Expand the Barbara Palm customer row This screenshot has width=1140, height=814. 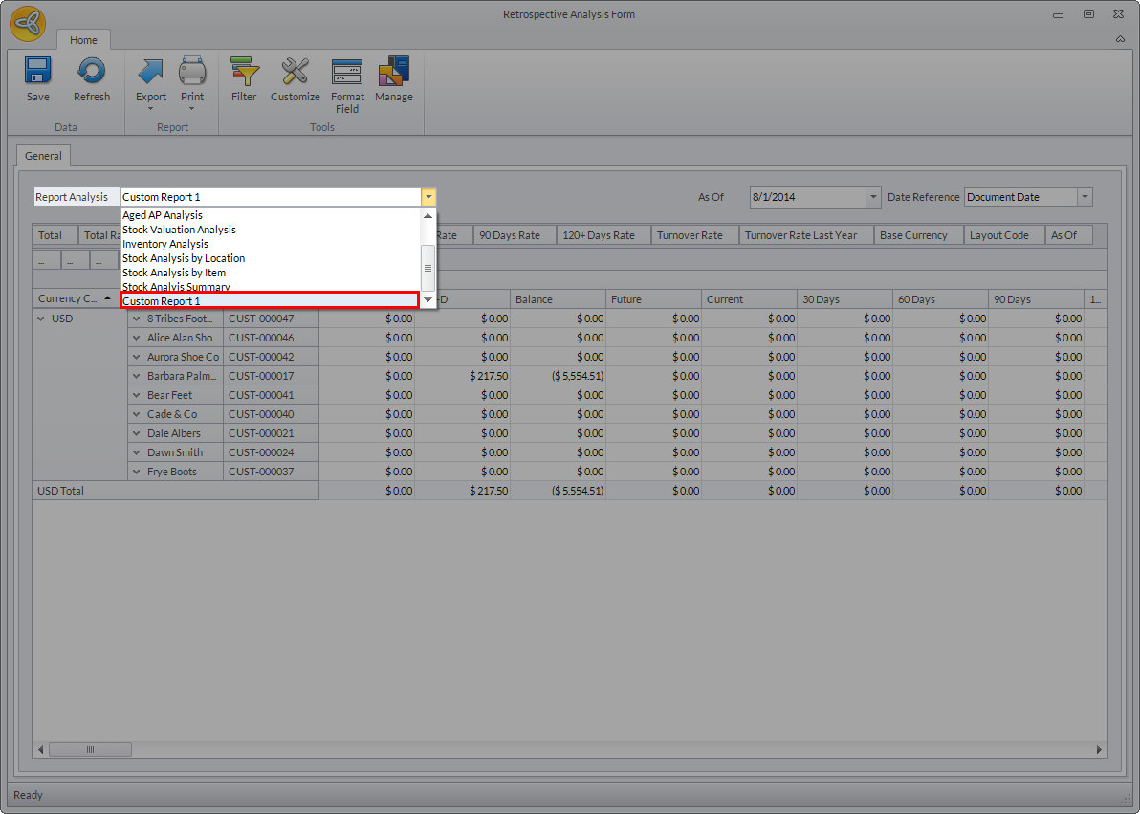pos(137,376)
